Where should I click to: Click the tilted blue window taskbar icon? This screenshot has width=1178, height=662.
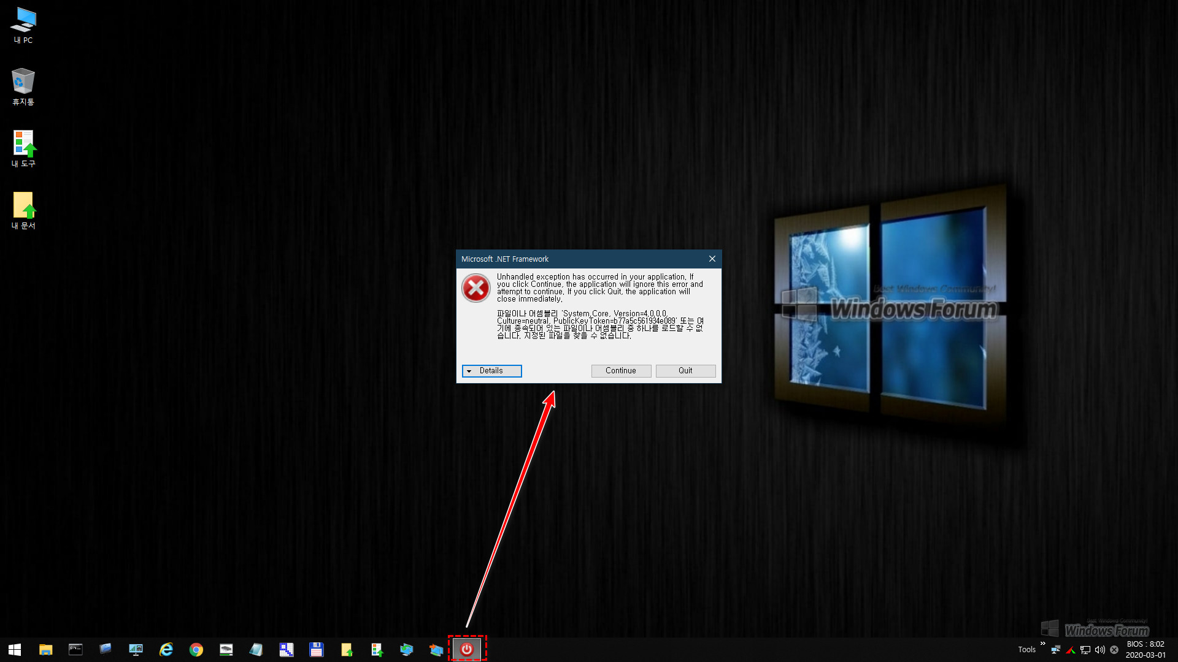click(x=106, y=649)
